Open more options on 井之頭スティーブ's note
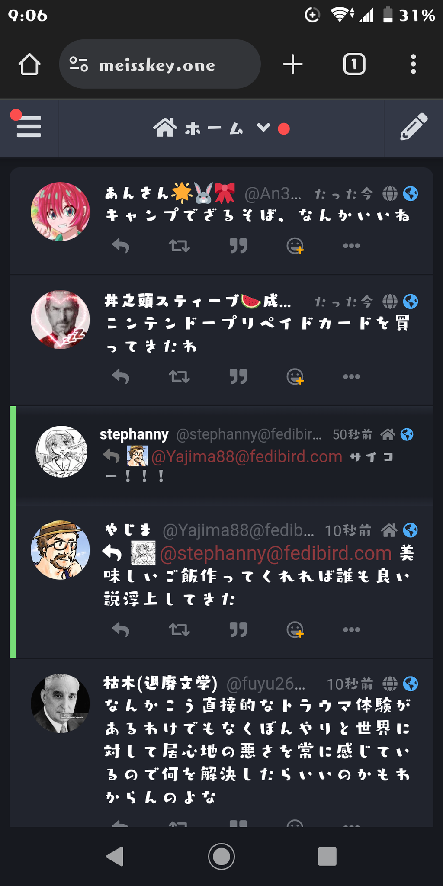443x886 pixels. [351, 376]
